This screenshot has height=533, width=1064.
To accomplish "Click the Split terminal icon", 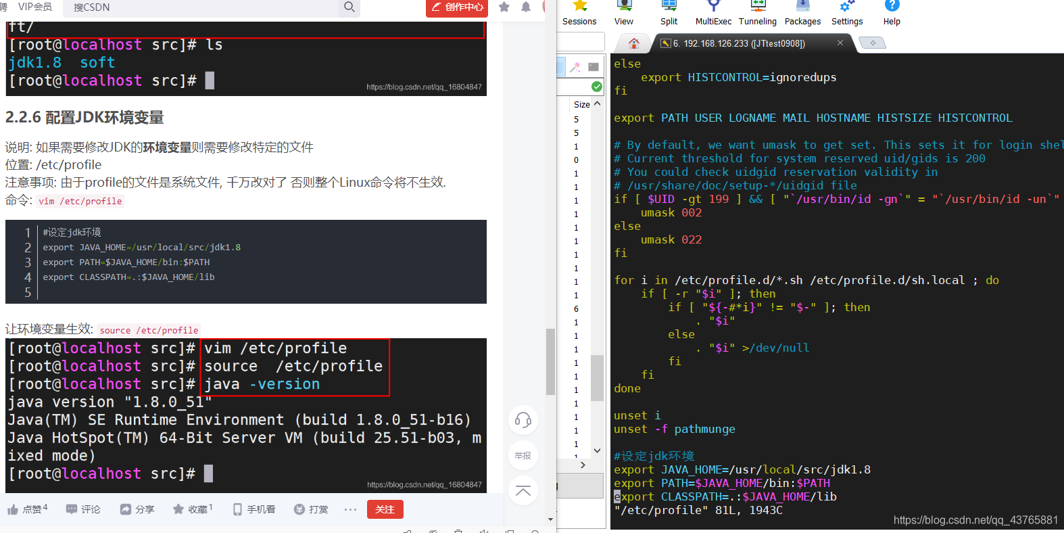I will click(669, 14).
